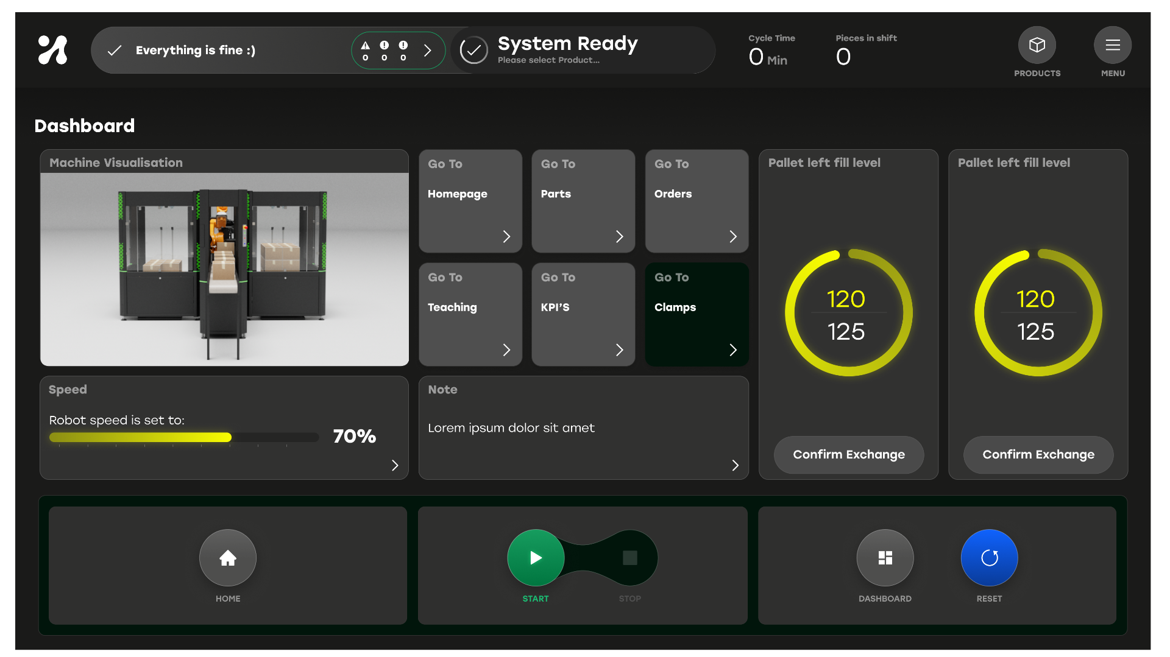This screenshot has height=657, width=1170.
Task: Expand the Note panel chevron
Action: [735, 465]
